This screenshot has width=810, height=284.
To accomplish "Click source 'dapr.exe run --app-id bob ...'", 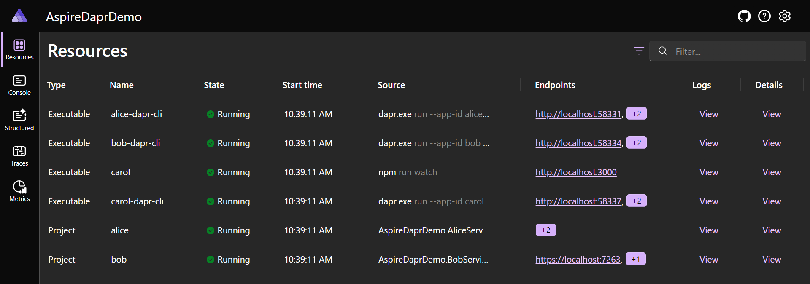I will coord(434,143).
